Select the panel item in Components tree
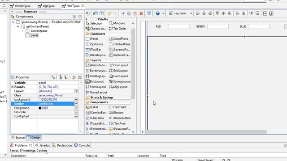This screenshot has height=161, width=287. (x=32, y=35)
